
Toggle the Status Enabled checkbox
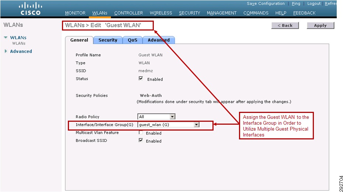141,79
